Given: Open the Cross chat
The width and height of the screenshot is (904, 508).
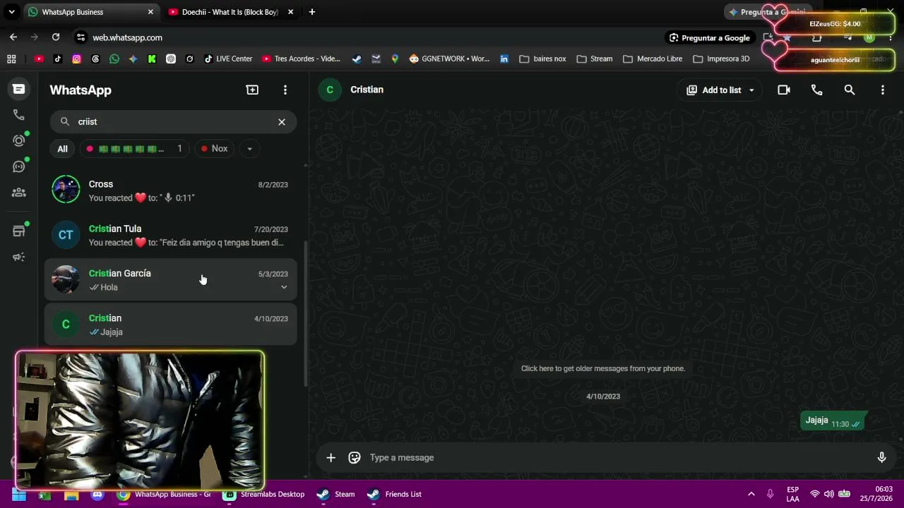Looking at the screenshot, I should [170, 190].
